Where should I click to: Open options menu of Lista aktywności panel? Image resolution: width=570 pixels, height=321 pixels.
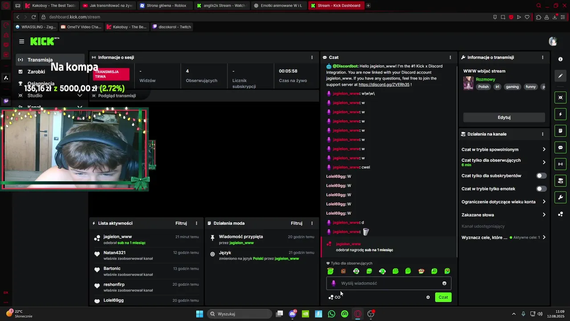(x=196, y=223)
